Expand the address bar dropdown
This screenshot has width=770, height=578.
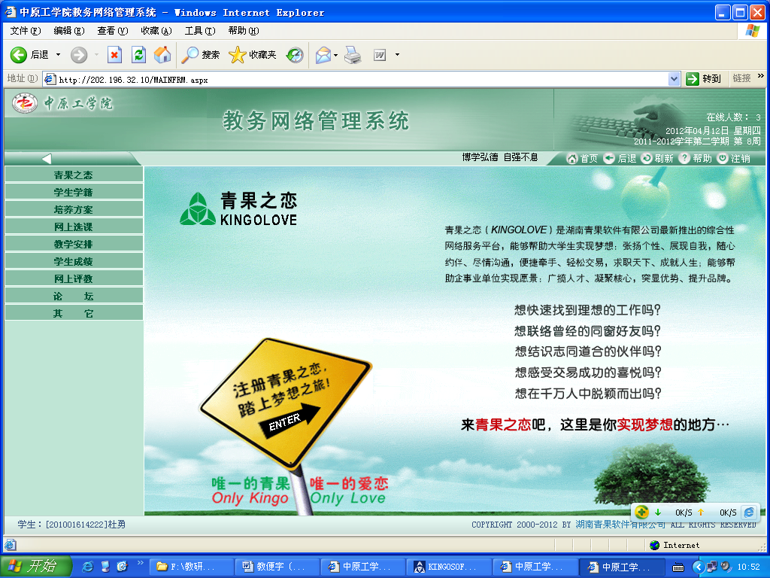(675, 79)
